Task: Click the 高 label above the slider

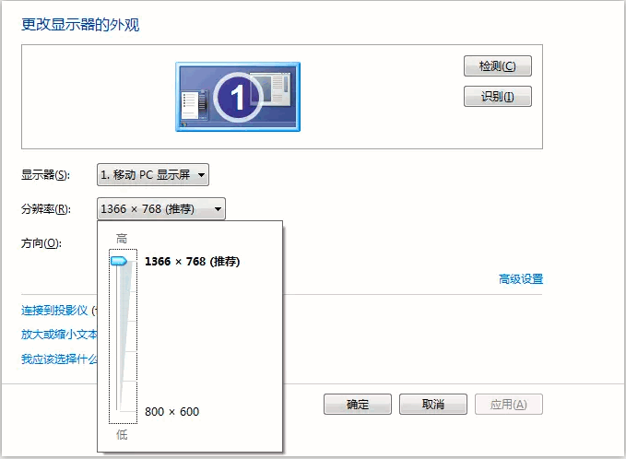Action: click(x=122, y=239)
